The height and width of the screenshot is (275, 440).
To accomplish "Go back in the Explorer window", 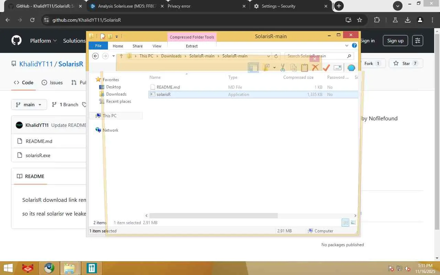I will (x=96, y=56).
